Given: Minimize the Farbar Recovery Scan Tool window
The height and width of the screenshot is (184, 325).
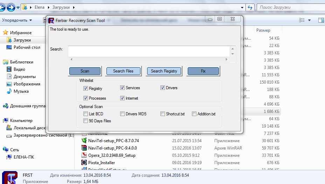Looking at the screenshot, I should coord(210,19).
